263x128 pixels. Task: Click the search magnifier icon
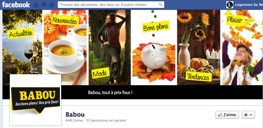point(161,5)
